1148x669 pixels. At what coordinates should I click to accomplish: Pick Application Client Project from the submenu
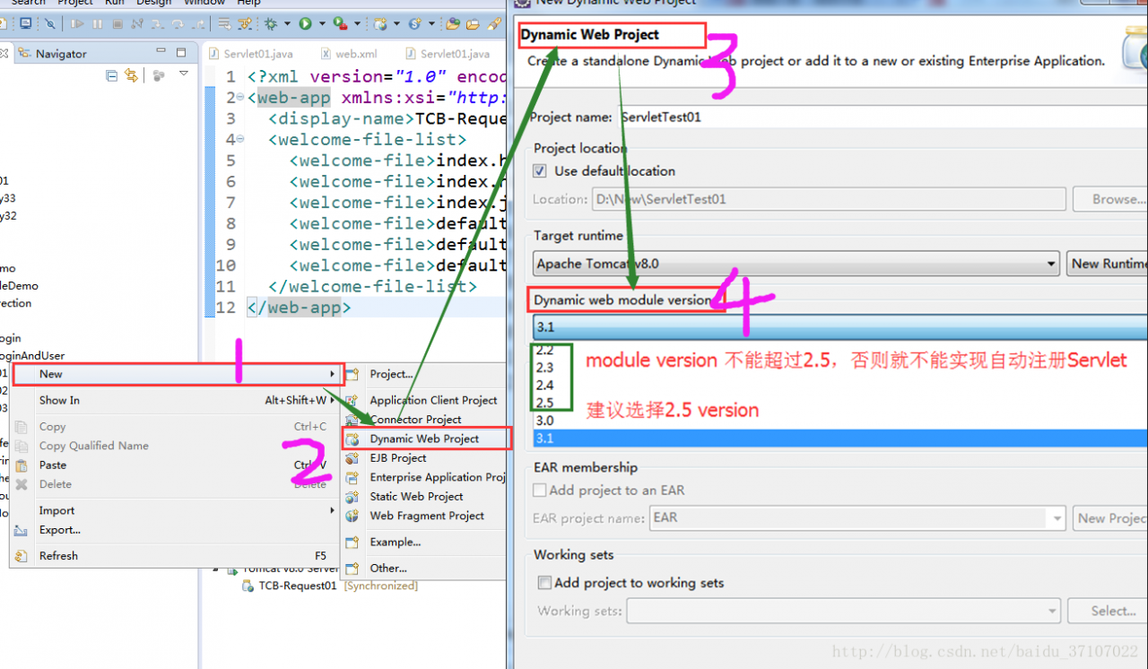(x=425, y=400)
